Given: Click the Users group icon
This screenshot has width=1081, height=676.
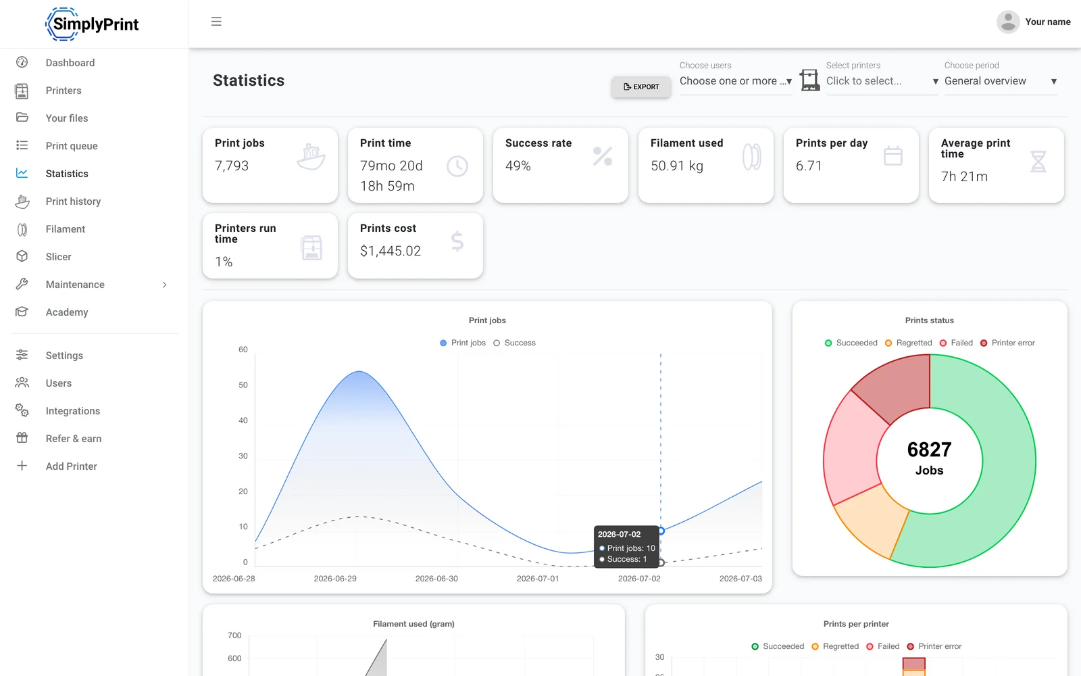Looking at the screenshot, I should [22, 383].
